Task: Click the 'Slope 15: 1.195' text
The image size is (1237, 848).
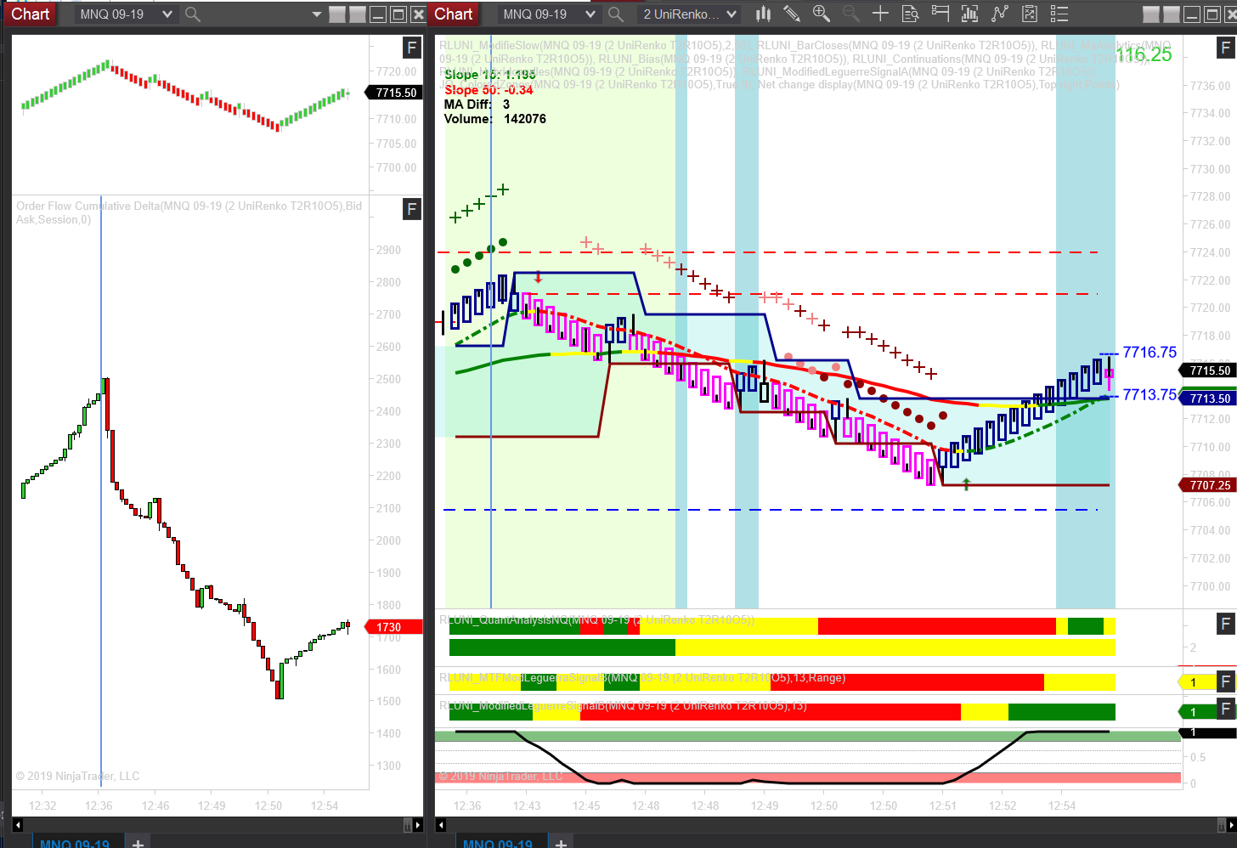Action: (x=490, y=75)
